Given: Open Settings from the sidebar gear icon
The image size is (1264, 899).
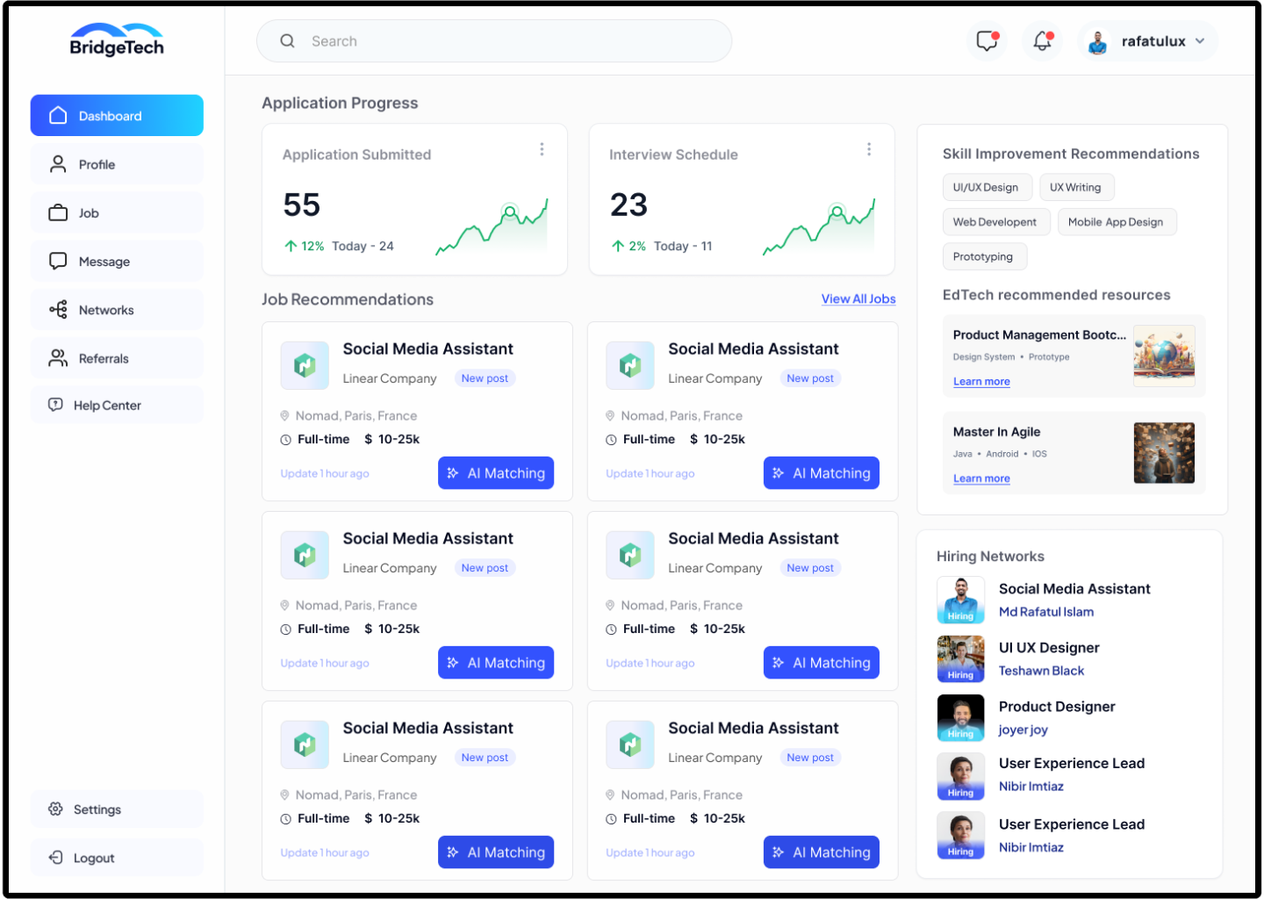Looking at the screenshot, I should point(56,809).
